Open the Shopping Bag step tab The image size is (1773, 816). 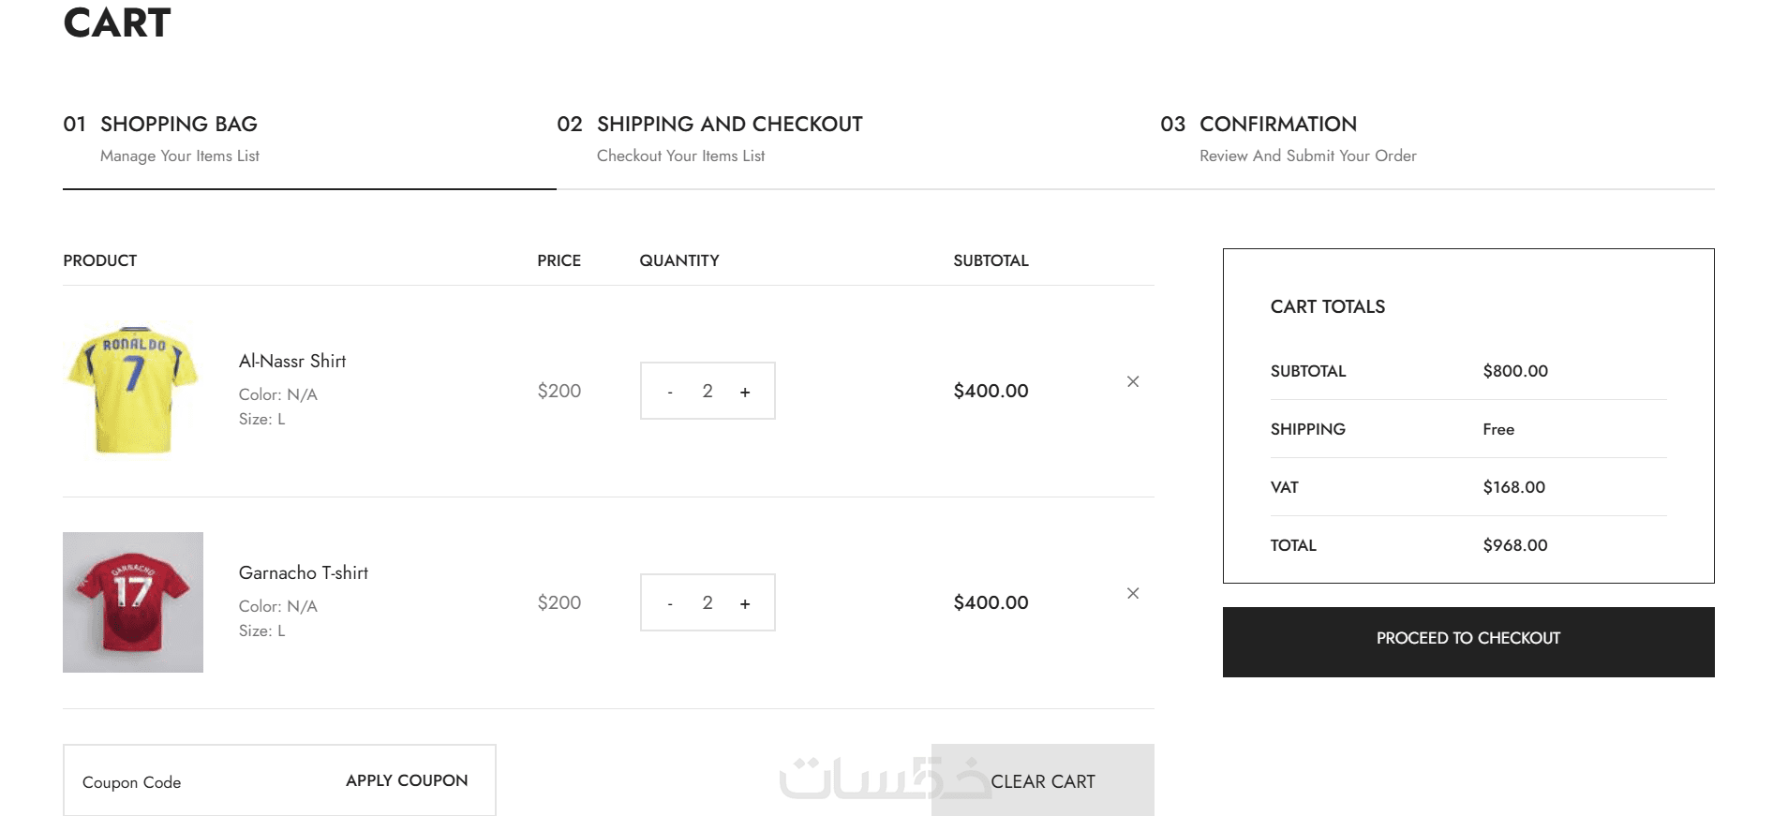[x=178, y=125]
